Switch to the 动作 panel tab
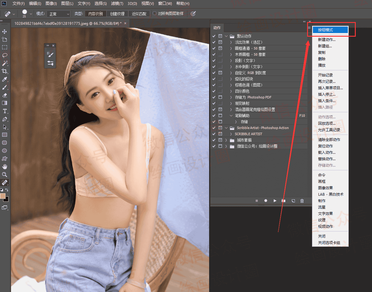372x292 pixels. tap(217, 28)
